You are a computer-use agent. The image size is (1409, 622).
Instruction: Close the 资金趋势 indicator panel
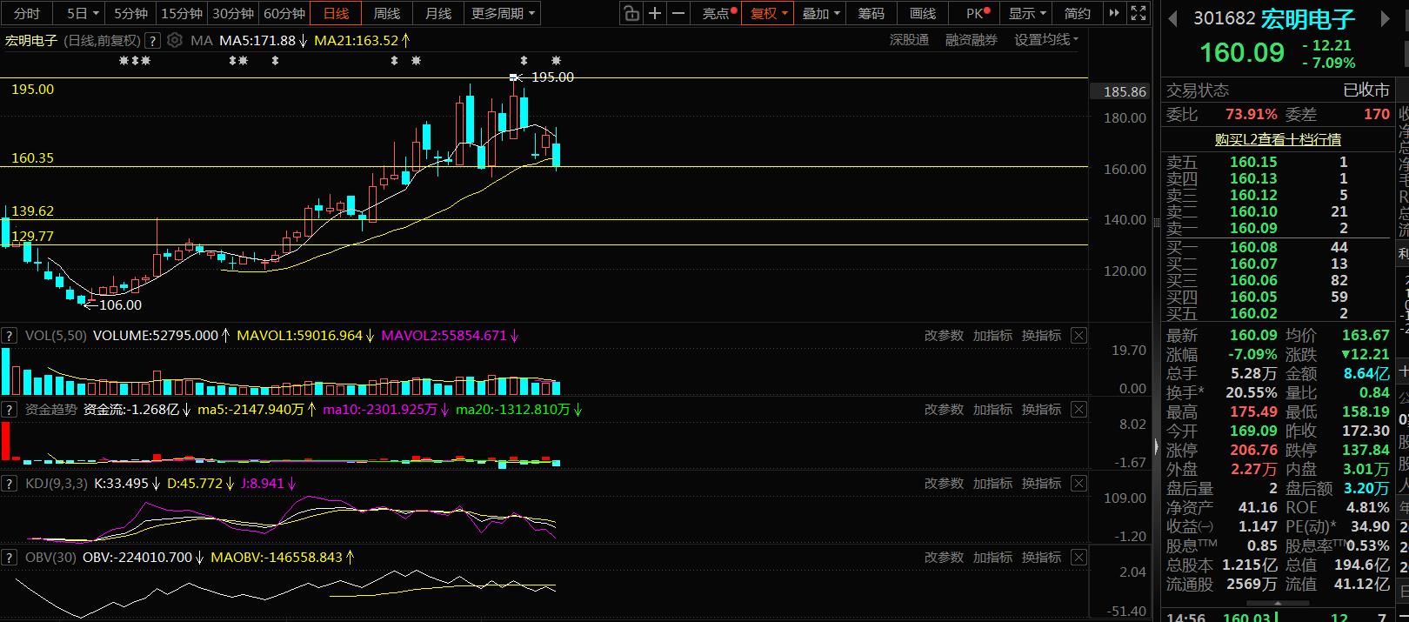tap(1078, 410)
